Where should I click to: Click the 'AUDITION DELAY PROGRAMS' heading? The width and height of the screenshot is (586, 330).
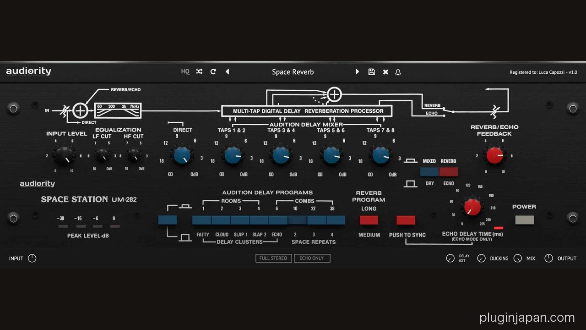click(267, 192)
